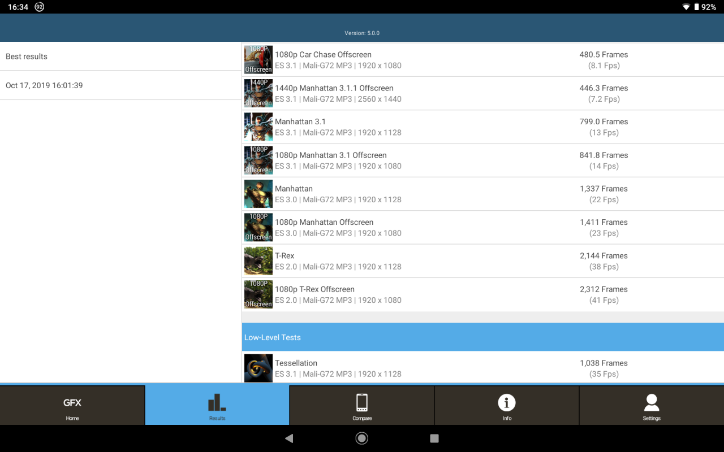Image resolution: width=724 pixels, height=452 pixels.
Task: Click the 92 notification badge icon
Action: pyautogui.click(x=39, y=7)
